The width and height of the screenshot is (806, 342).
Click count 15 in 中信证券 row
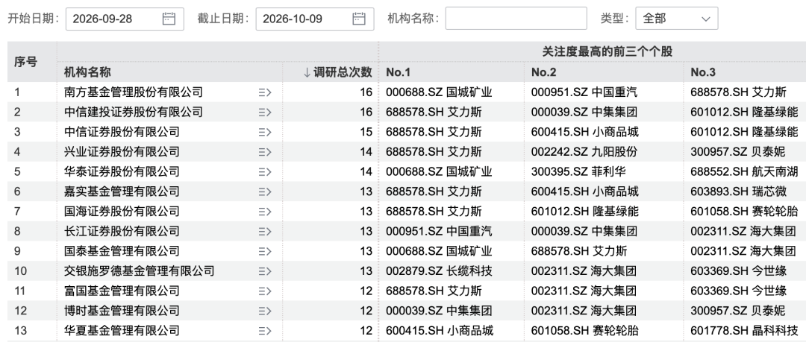[x=366, y=132]
